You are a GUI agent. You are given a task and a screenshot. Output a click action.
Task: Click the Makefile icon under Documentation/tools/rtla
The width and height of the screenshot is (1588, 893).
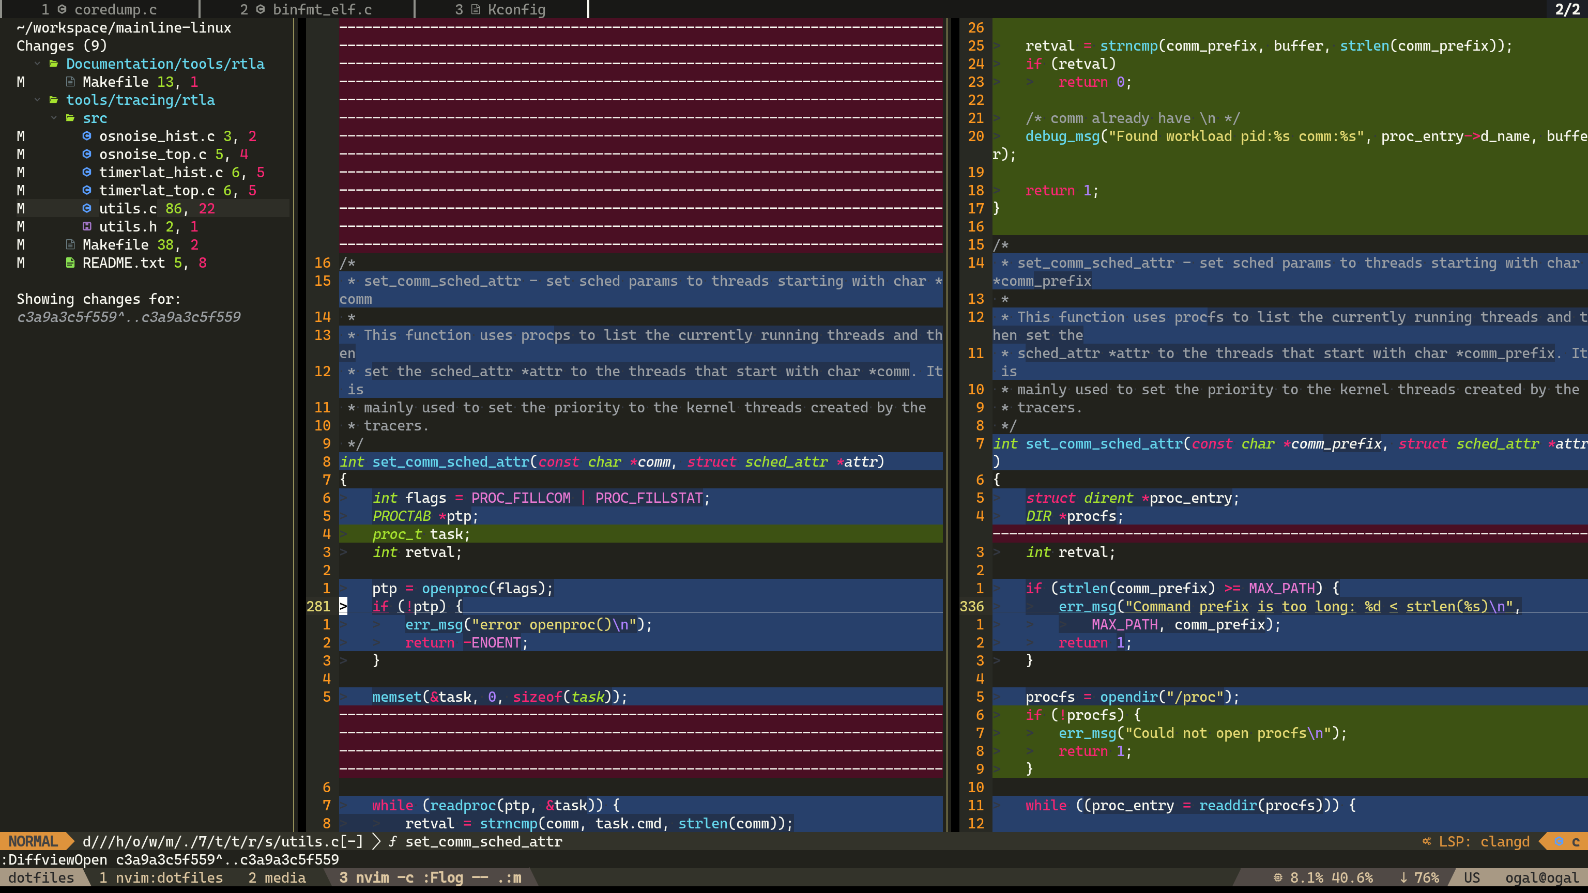(x=70, y=81)
